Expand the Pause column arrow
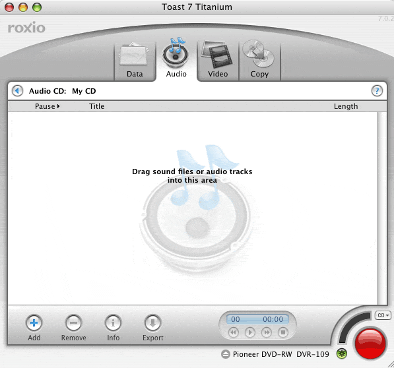 click(58, 106)
